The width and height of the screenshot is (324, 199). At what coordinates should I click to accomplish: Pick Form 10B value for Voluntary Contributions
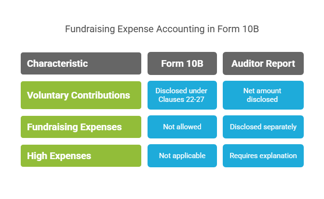tap(182, 95)
